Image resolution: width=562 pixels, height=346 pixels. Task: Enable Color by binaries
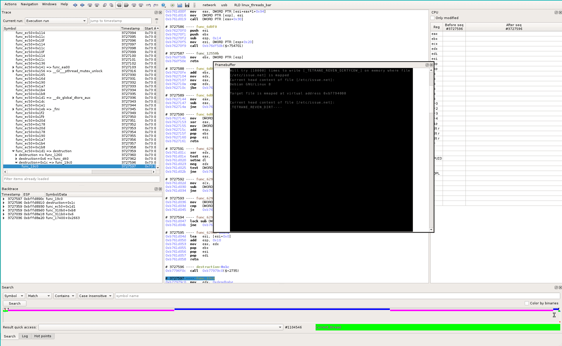pos(527,303)
